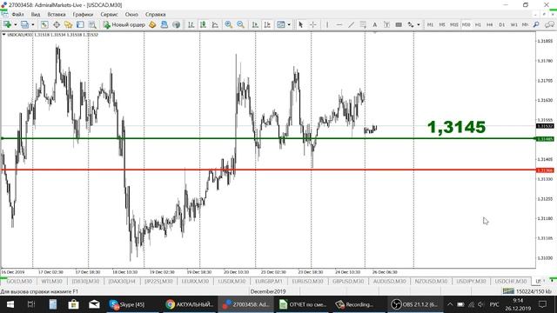The width and height of the screenshot is (557, 313).
Task: Expand the Profiles dropdown arrow
Action: tap(33, 24)
